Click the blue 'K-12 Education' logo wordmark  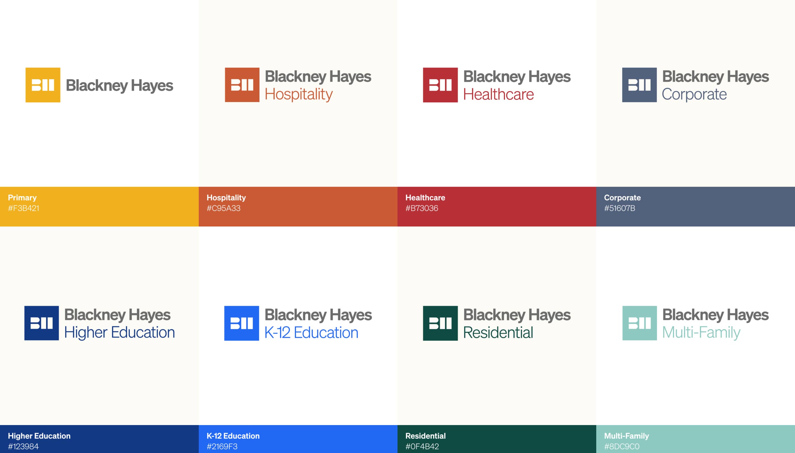[x=311, y=332]
